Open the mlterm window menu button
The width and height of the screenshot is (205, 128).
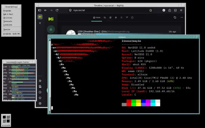(x=50, y=37)
